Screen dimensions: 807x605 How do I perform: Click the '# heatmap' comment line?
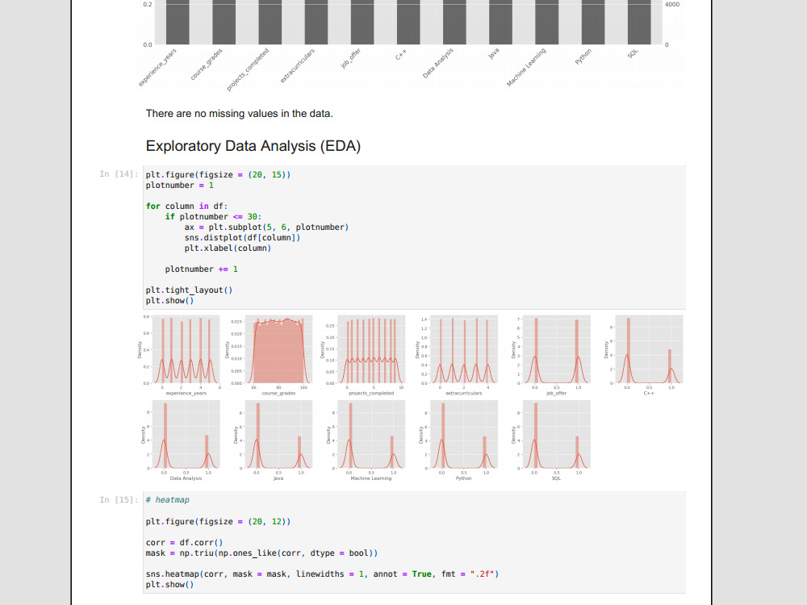click(x=167, y=499)
